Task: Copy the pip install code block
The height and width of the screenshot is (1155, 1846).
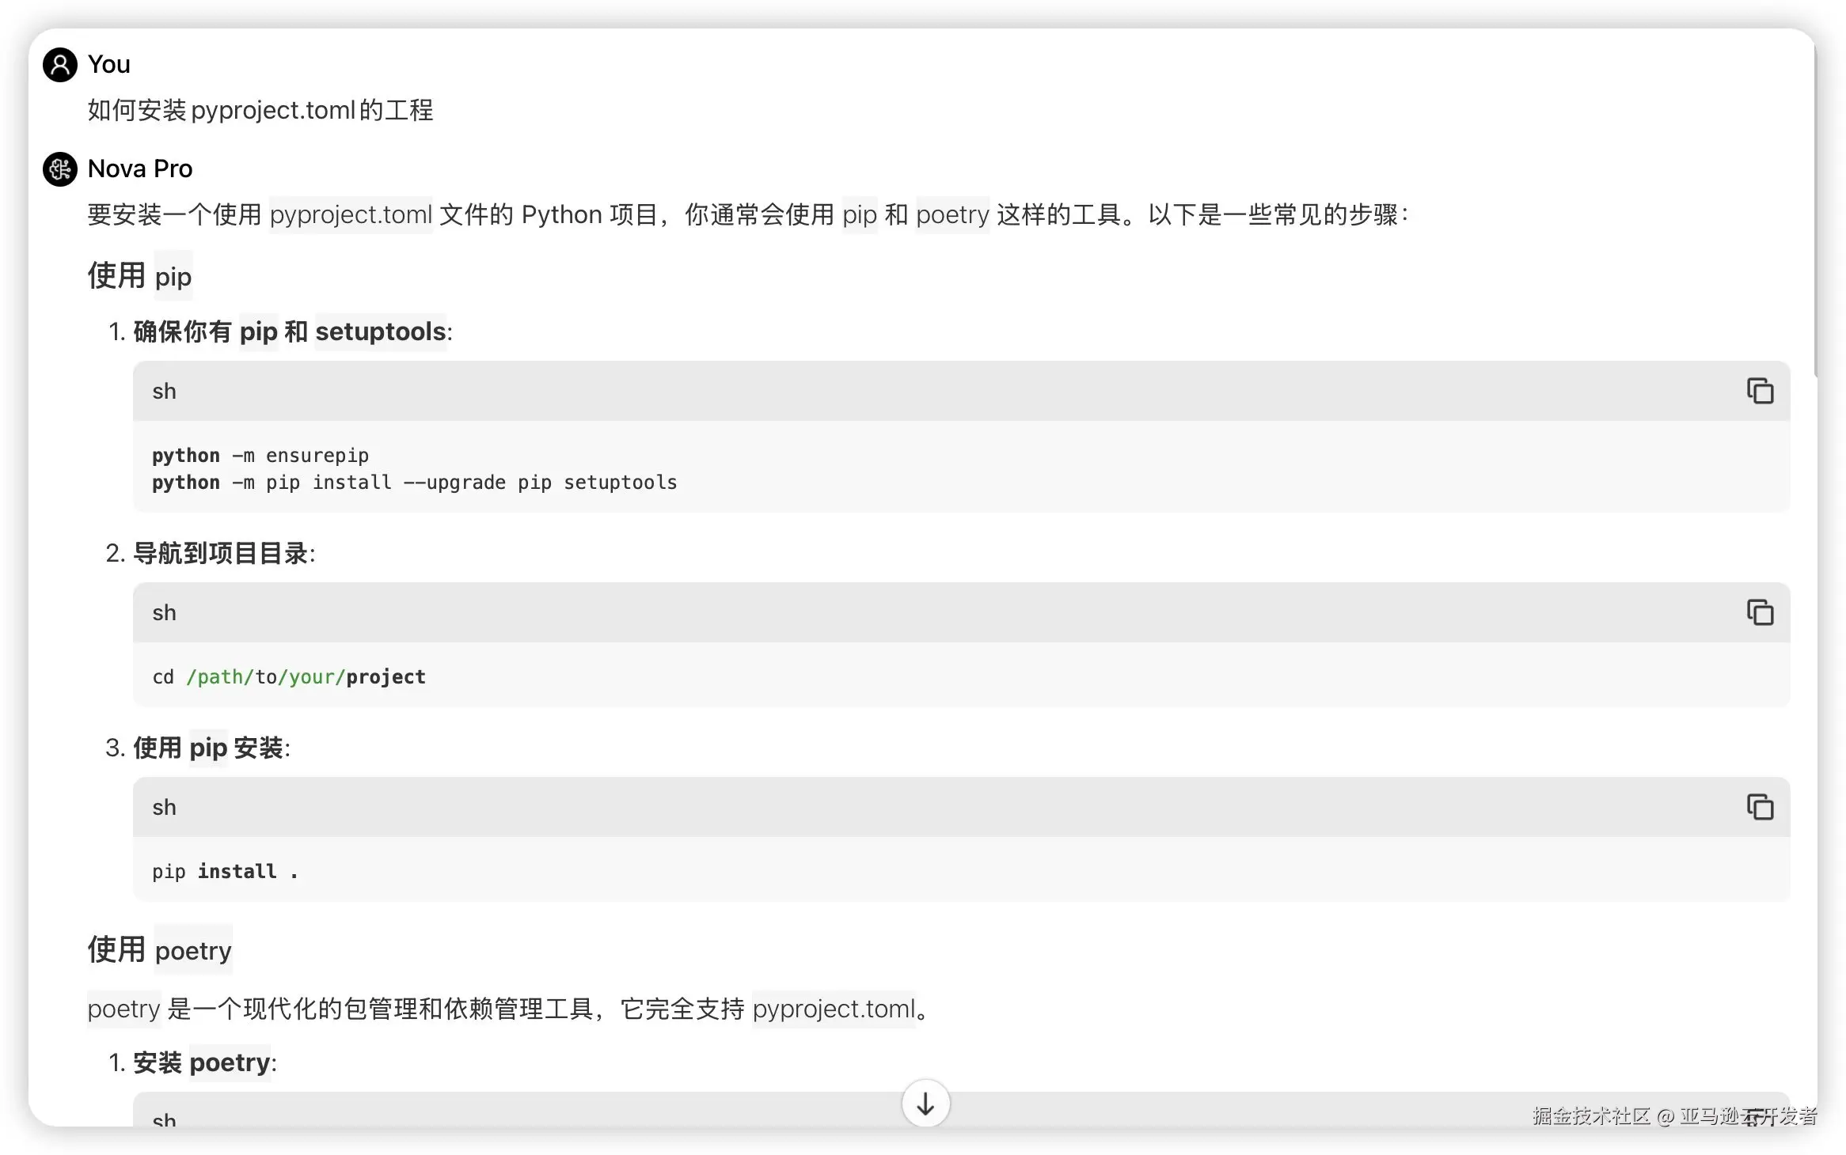Action: pyautogui.click(x=1760, y=807)
